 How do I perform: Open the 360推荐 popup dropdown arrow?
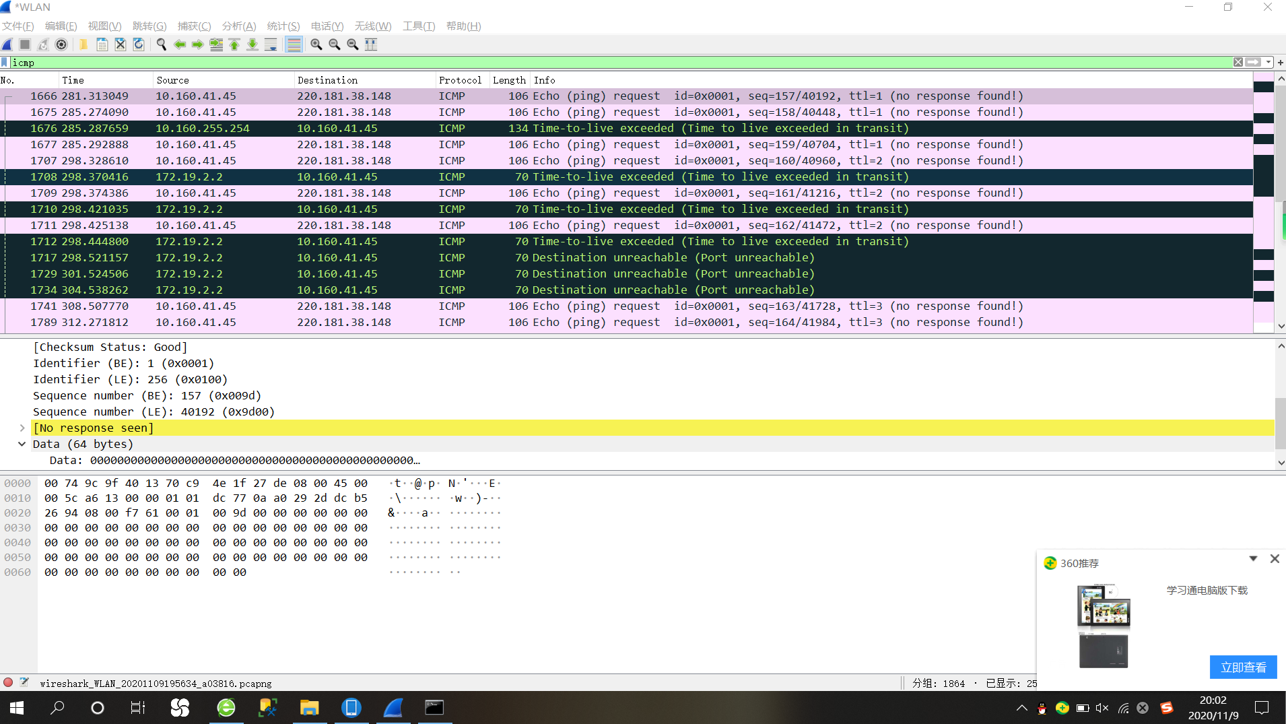coord(1253,559)
